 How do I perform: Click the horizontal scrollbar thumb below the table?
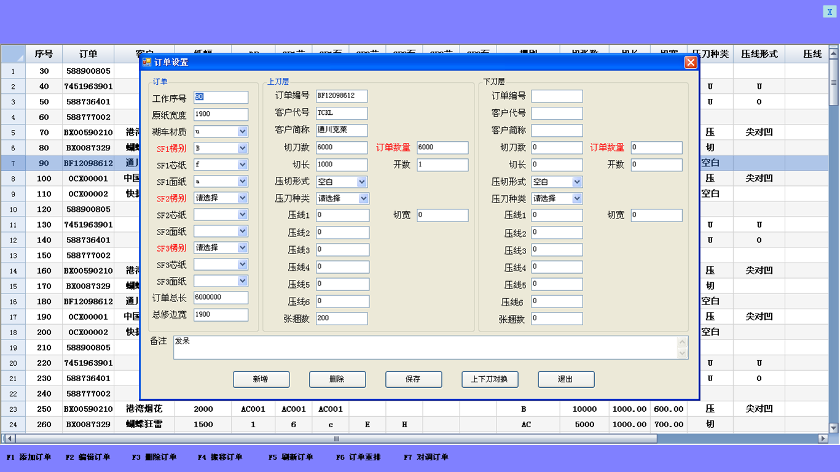point(336,439)
